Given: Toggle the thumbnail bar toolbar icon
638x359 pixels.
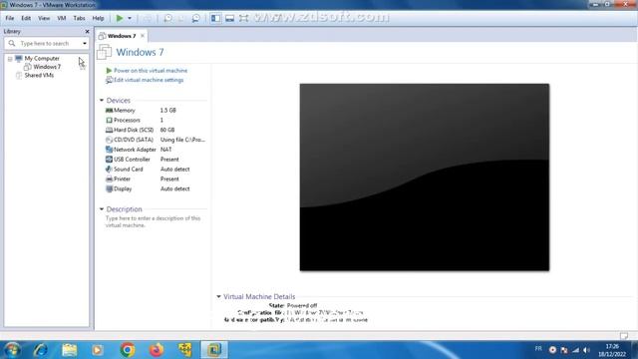Looking at the screenshot, I should 230,18.
